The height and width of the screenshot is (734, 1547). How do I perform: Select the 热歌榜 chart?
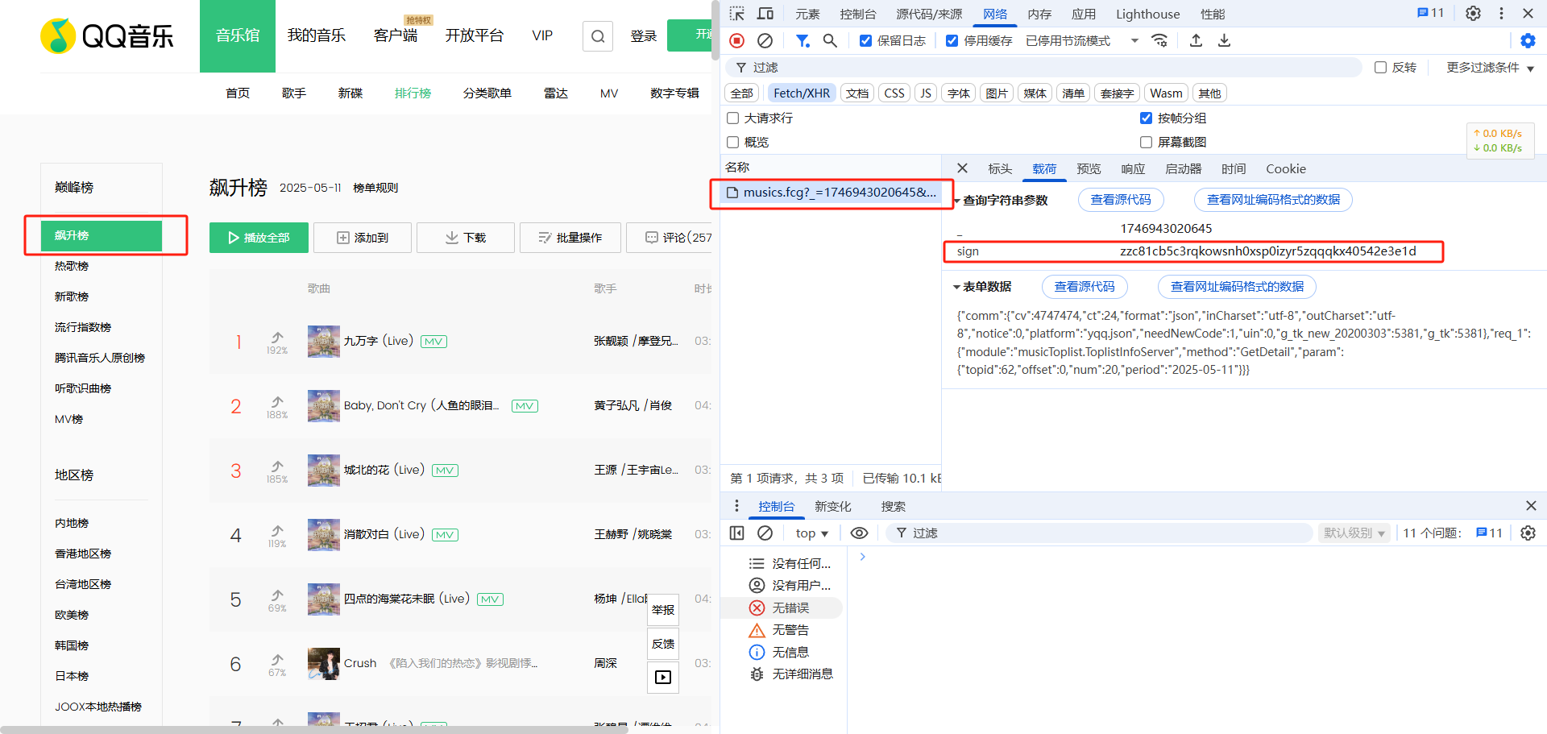(x=72, y=266)
